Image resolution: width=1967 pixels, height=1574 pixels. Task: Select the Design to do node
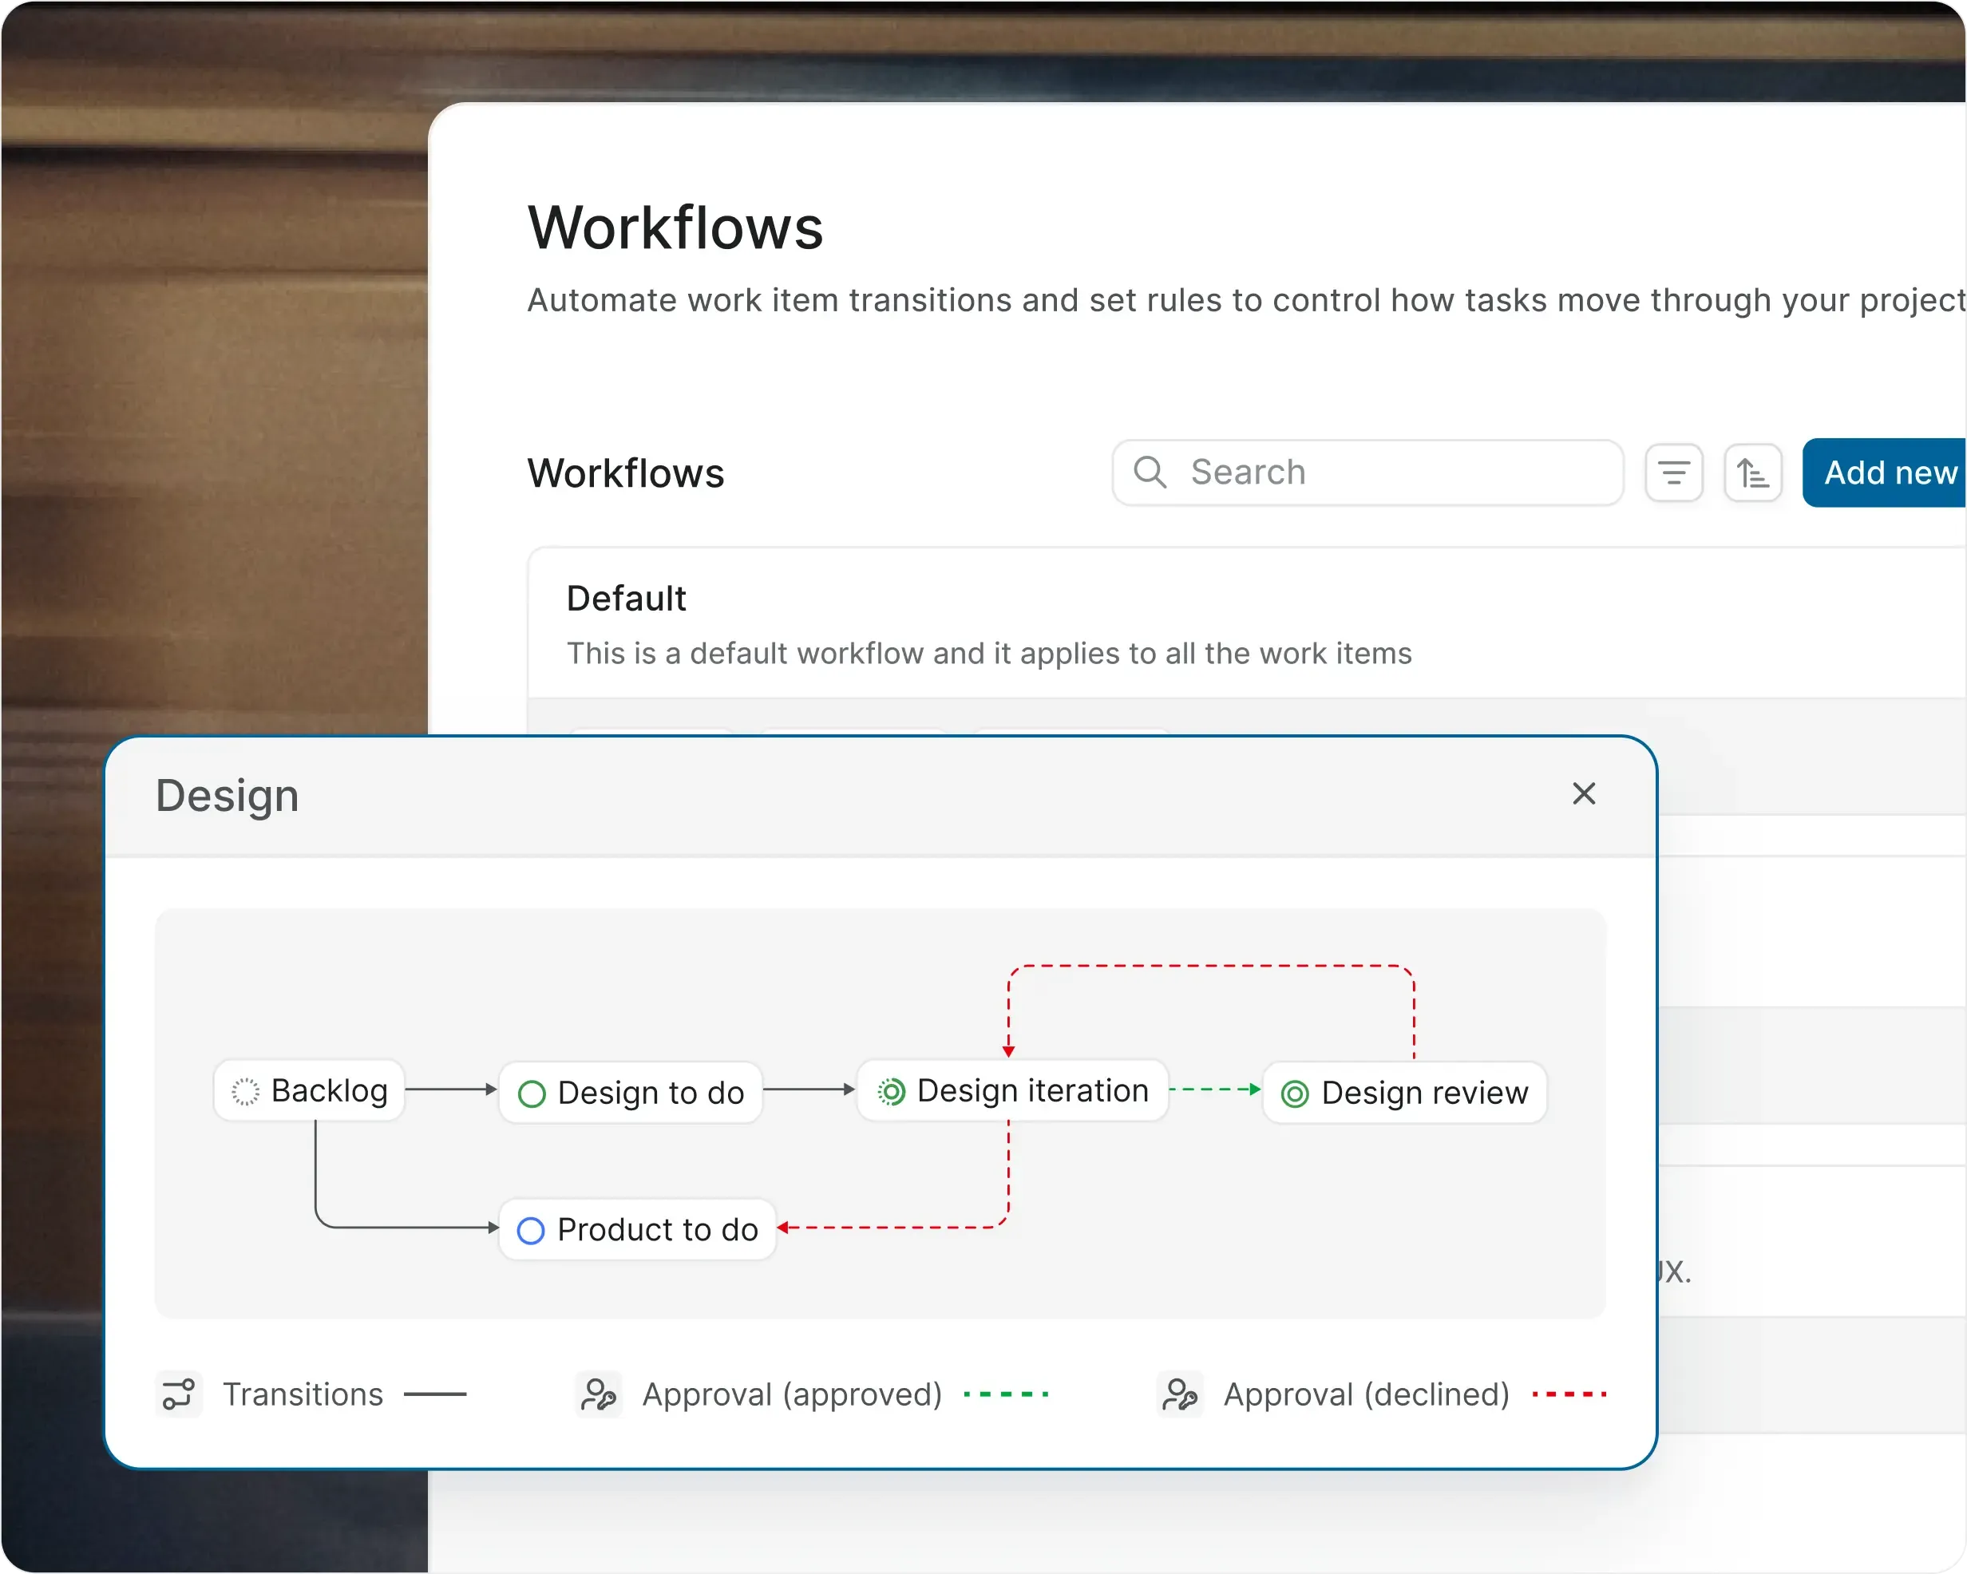[631, 1092]
